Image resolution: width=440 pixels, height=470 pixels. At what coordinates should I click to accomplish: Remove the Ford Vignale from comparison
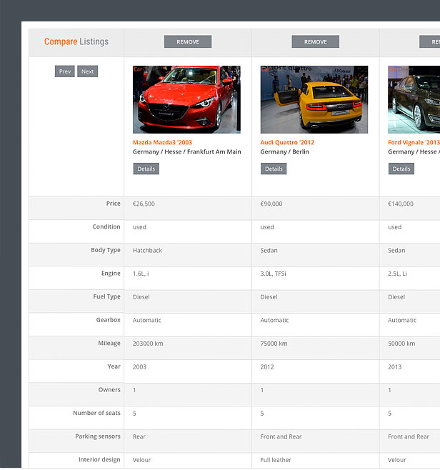pyautogui.click(x=430, y=42)
